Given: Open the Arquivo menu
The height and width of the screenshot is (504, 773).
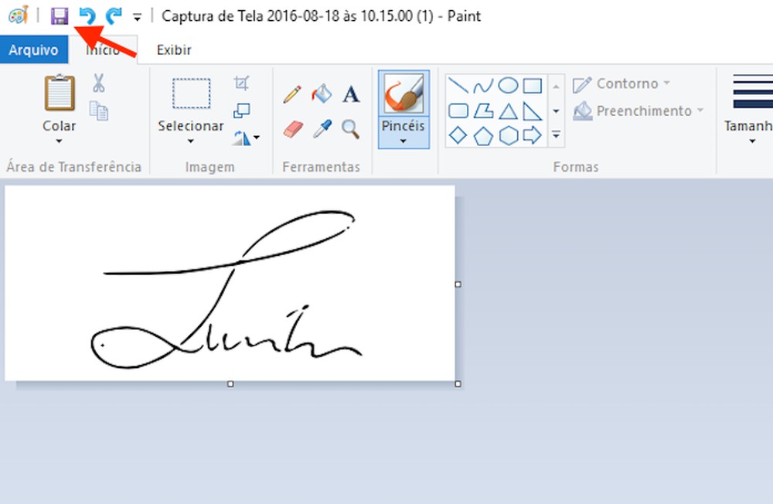Looking at the screenshot, I should coord(33,49).
